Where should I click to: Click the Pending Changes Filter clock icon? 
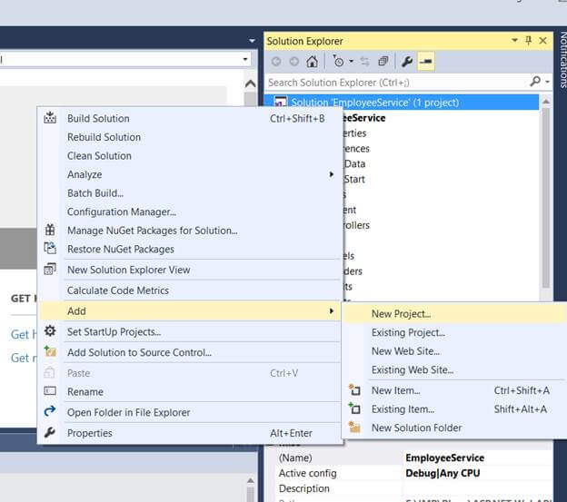pos(338,62)
